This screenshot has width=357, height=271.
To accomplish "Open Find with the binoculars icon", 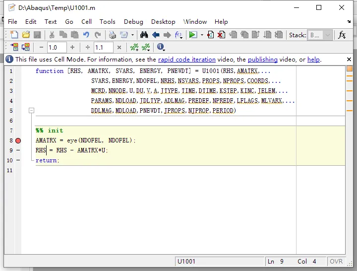I will tap(144, 35).
